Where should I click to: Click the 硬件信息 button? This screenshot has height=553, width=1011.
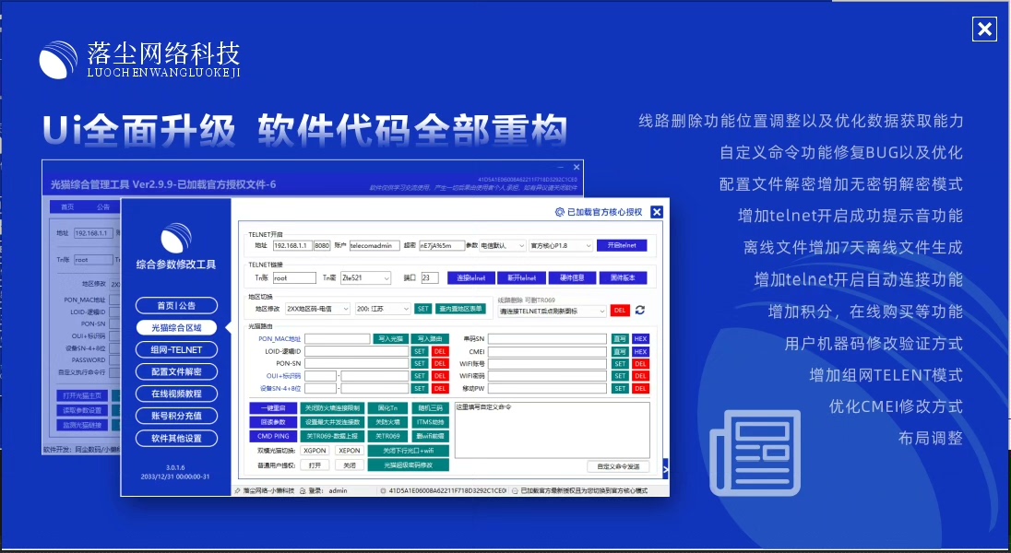(x=572, y=277)
